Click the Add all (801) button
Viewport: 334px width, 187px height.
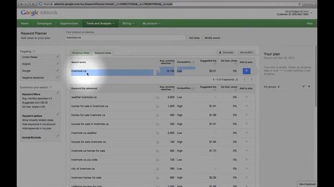(x=246, y=52)
